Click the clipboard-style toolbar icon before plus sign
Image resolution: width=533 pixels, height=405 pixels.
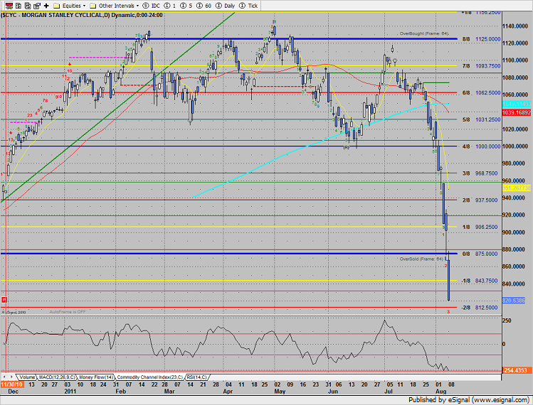(x=37, y=6)
